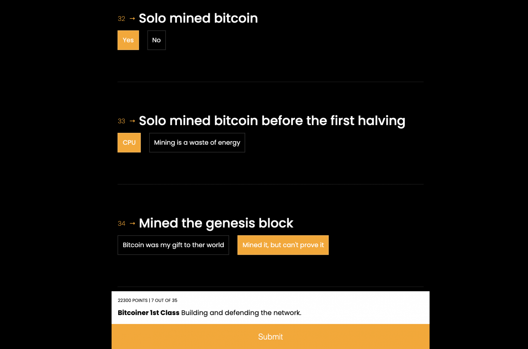Viewport: 528px width, 349px height.
Task: Click question number 32
Action: (121, 19)
